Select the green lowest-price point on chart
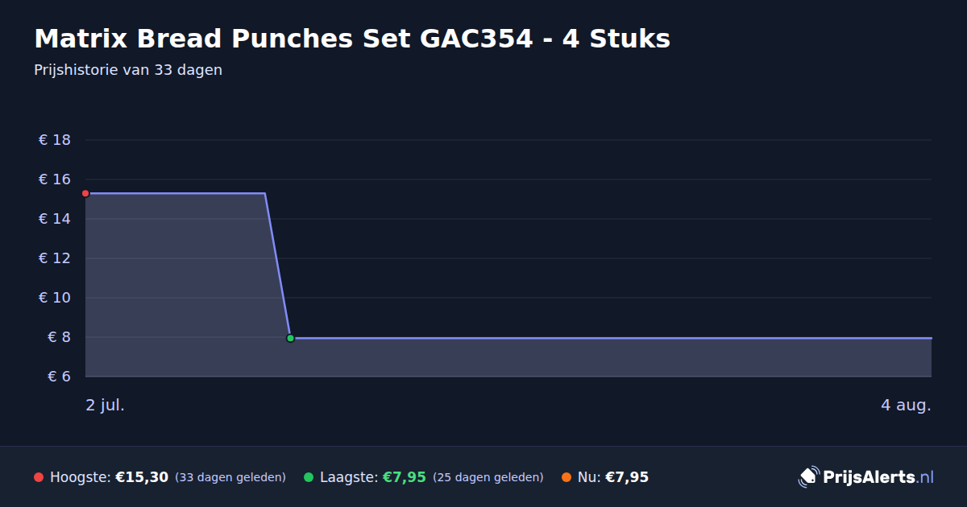Screen dimensions: 967x507 pos(290,338)
